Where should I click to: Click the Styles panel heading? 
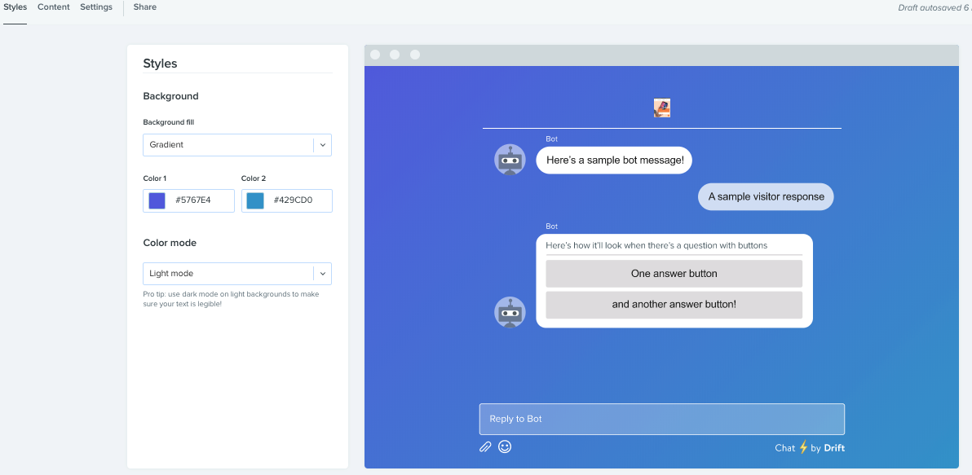[160, 64]
